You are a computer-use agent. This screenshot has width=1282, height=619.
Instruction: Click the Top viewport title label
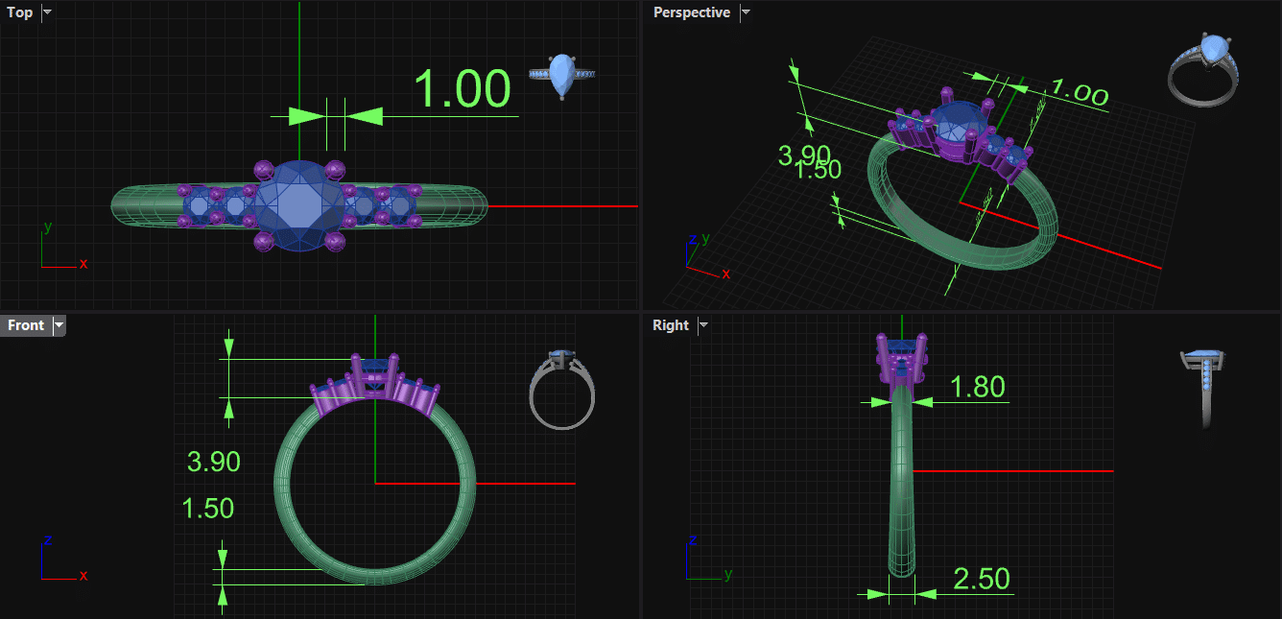20,12
